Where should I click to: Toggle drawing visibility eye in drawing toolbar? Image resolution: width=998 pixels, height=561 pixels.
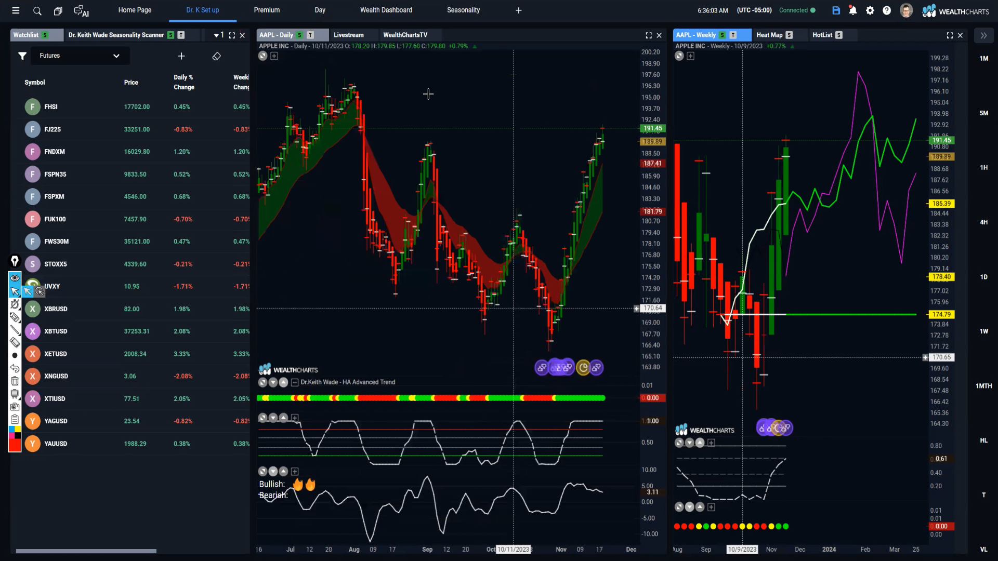(x=15, y=278)
